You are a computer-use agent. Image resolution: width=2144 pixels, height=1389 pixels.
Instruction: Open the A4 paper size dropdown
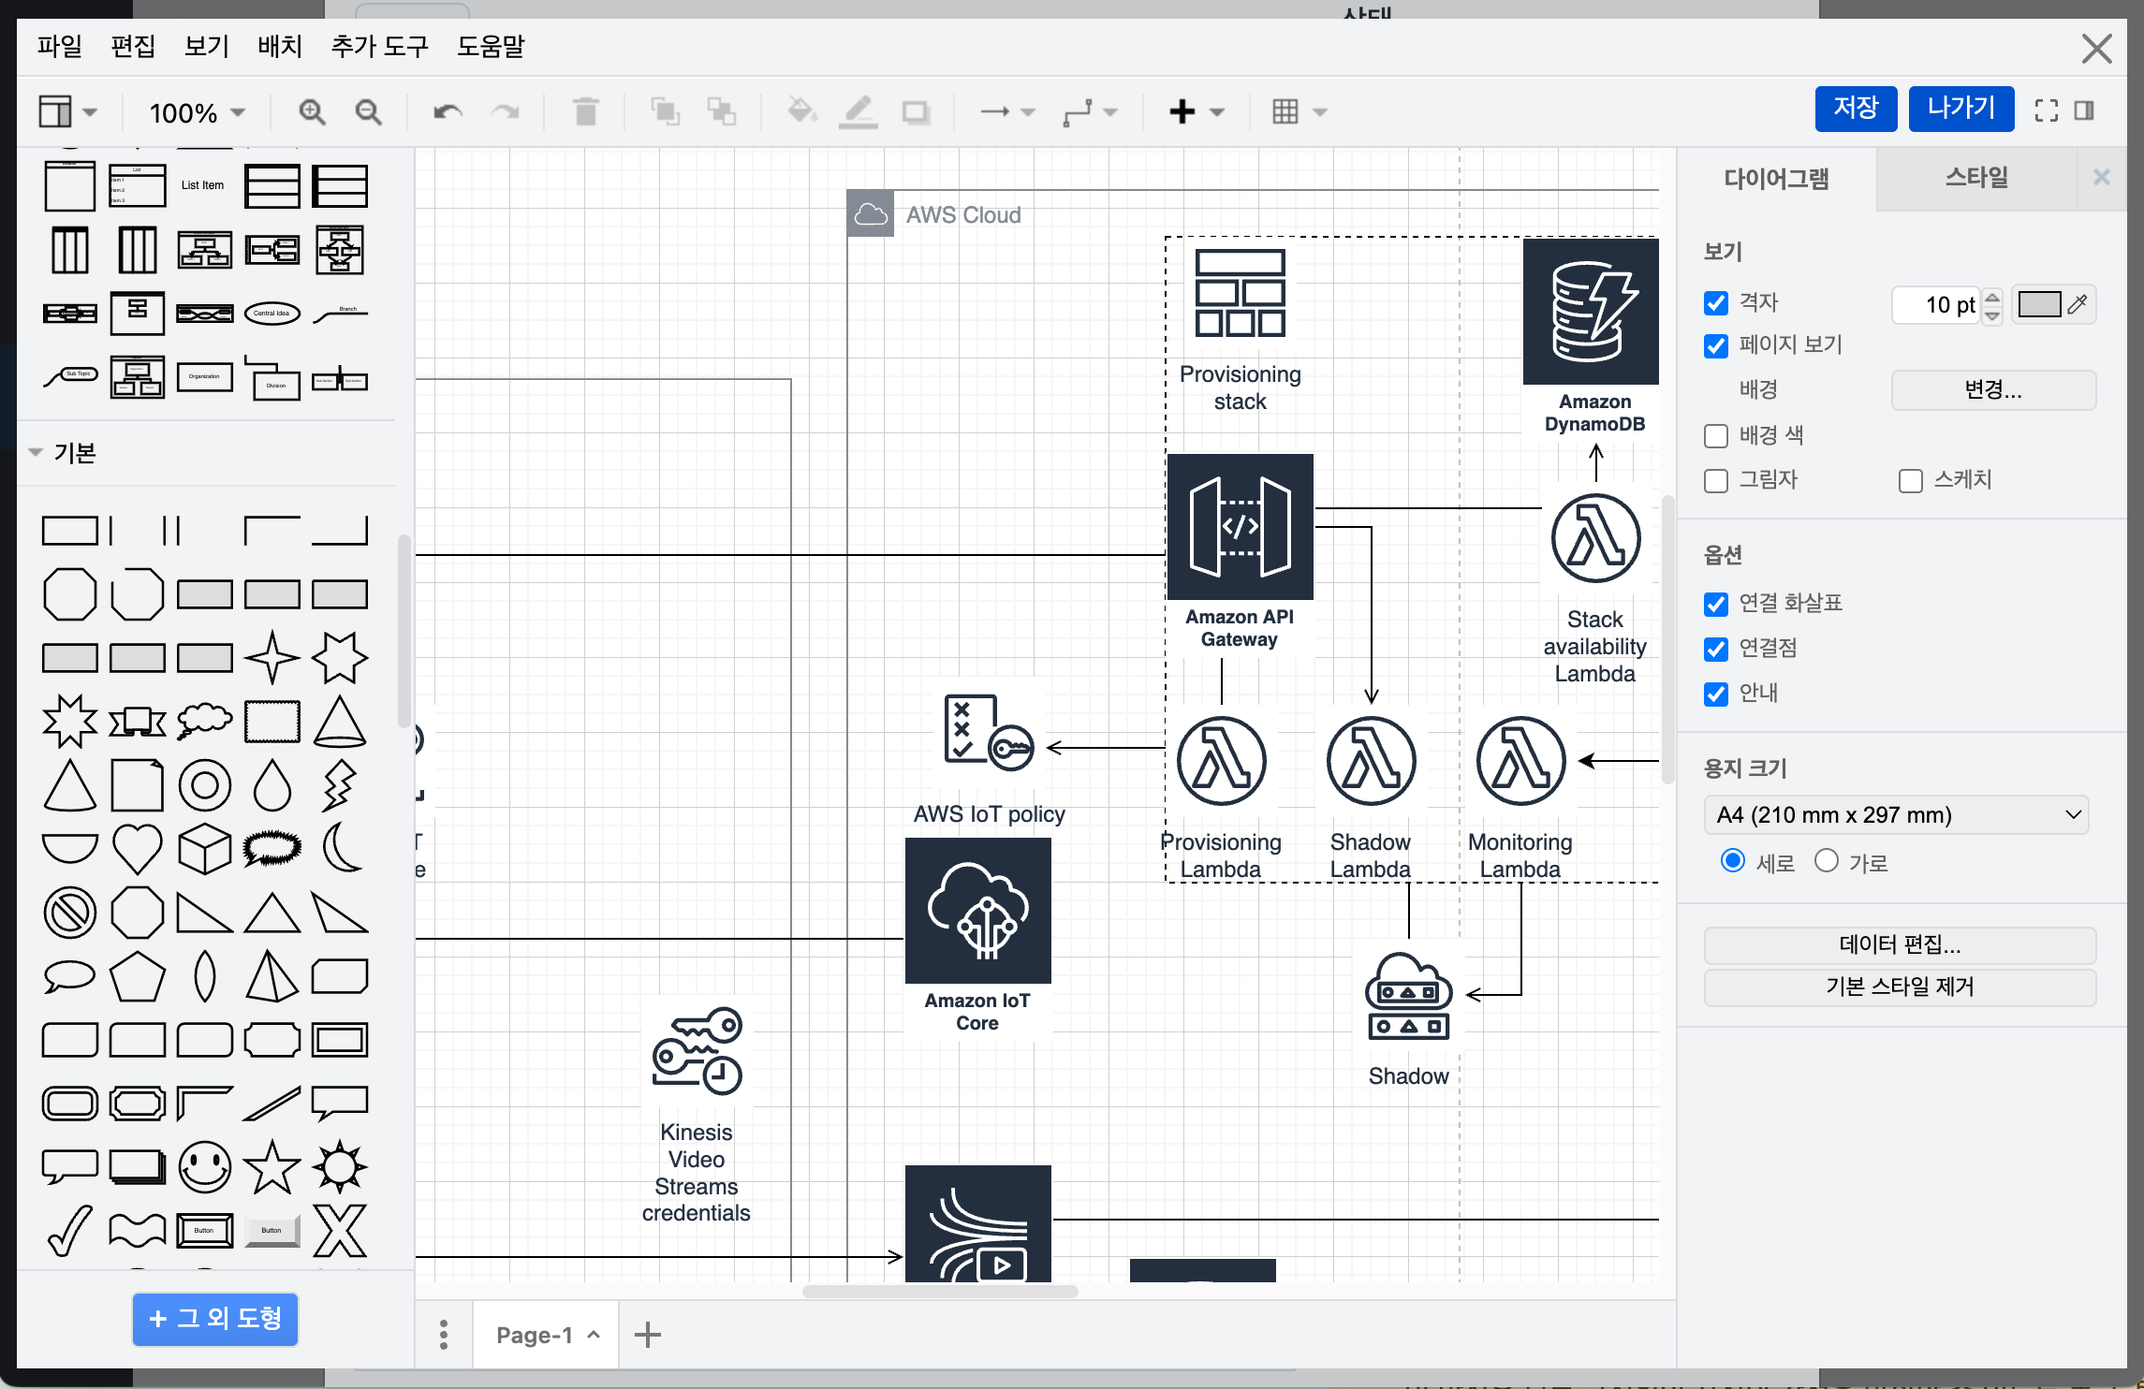[x=1896, y=815]
